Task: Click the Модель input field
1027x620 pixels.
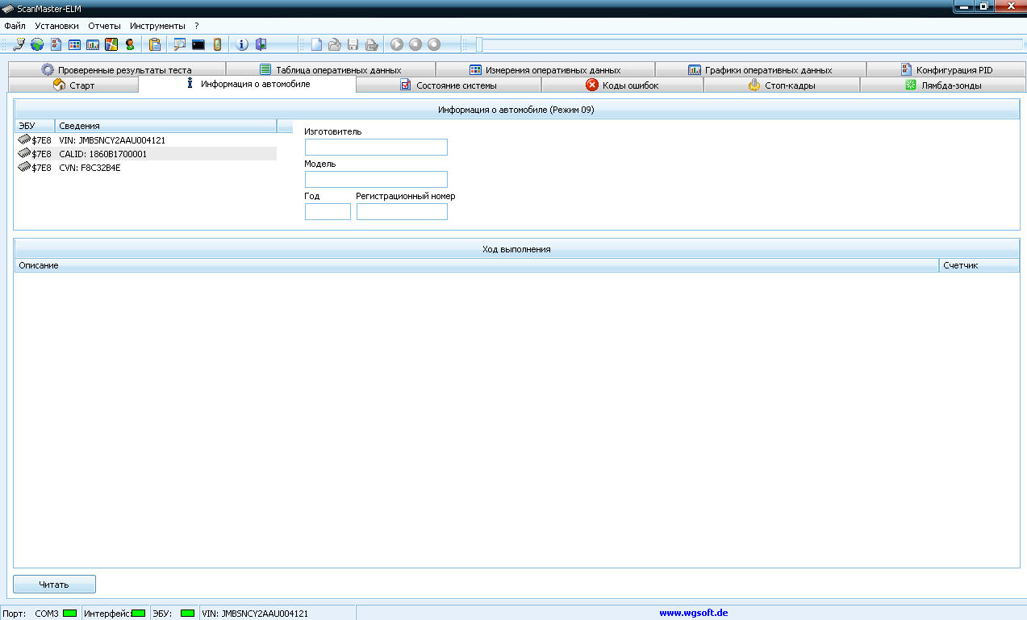Action: point(376,179)
